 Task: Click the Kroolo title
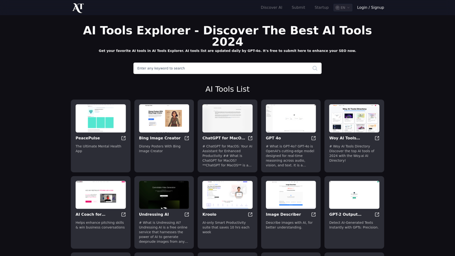[x=209, y=214]
